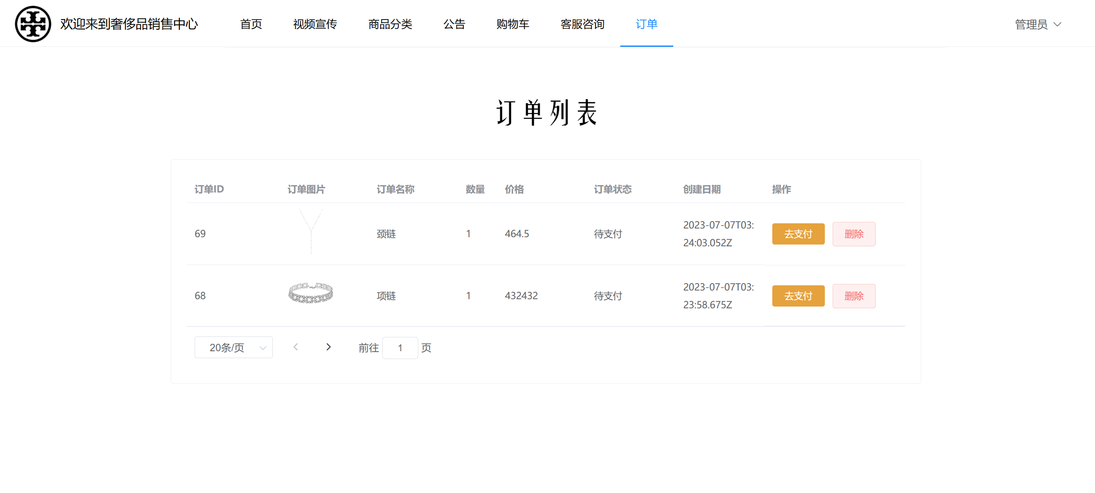Click quantity cell of order 68
Image resolution: width=1095 pixels, height=493 pixels.
[468, 296]
